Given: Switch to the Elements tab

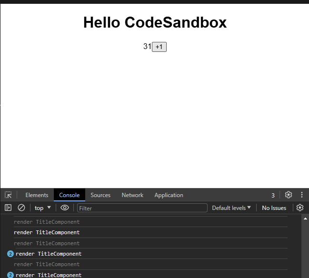Looking at the screenshot, I should 37,195.
